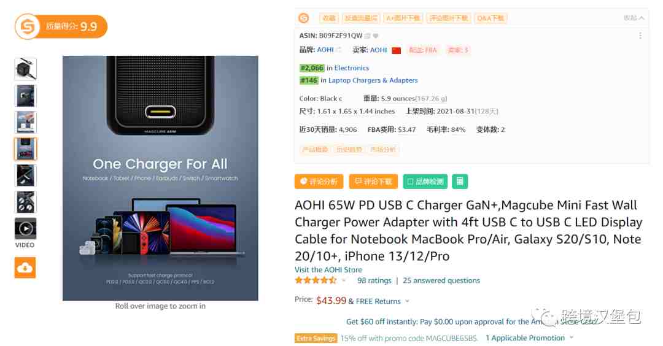
Task: Click the orange quality score 9.9 badge
Action: coord(61,26)
